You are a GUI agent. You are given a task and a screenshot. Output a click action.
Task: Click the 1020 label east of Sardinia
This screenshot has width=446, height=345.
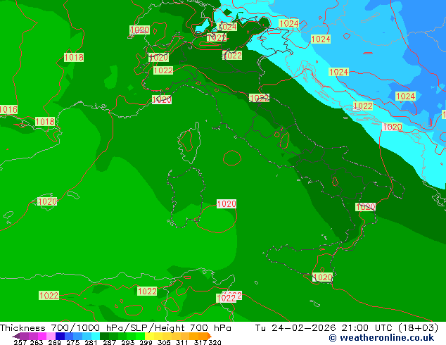227,203
